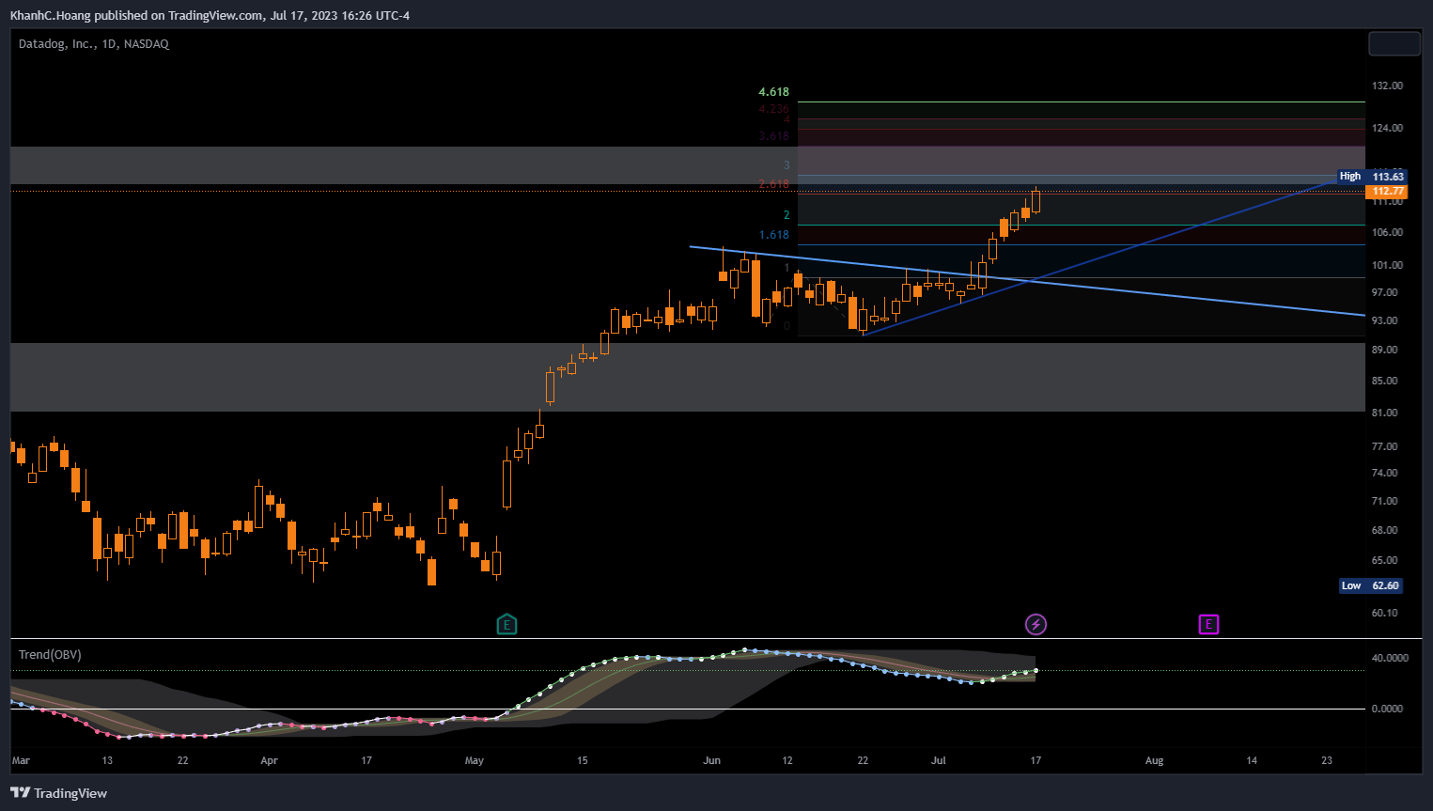Click the 68.00 price axis label
Image resolution: width=1433 pixels, height=811 pixels.
tap(1384, 530)
